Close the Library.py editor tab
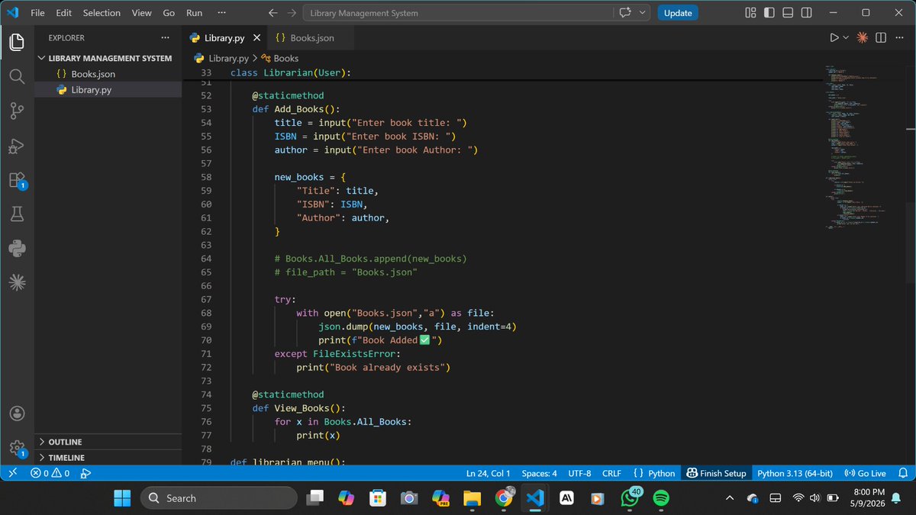Screen dimensions: 916x515 (256, 37)
